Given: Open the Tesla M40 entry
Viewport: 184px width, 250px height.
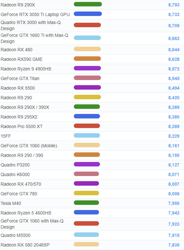Looking at the screenshot, I should pyautogui.click(x=11, y=203).
